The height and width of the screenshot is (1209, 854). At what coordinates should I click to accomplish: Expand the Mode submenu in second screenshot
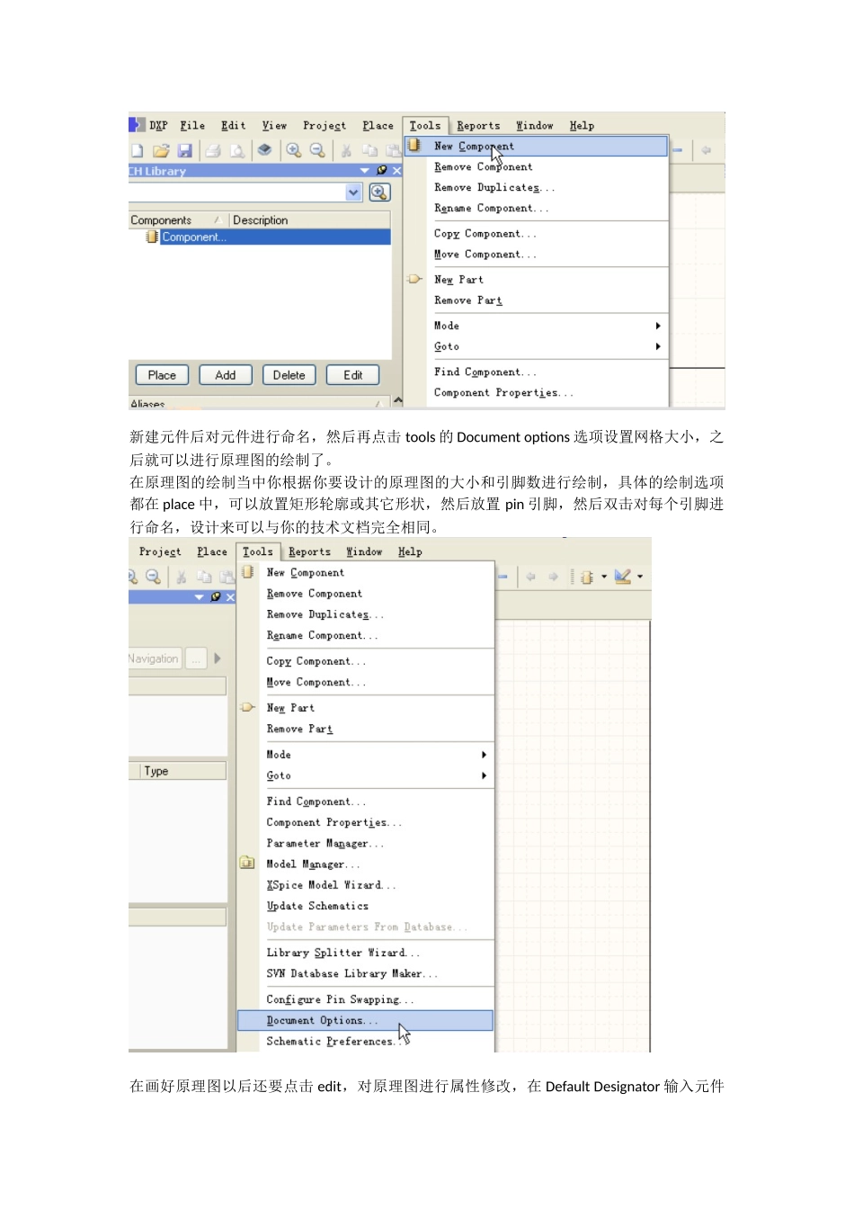pyautogui.click(x=484, y=755)
